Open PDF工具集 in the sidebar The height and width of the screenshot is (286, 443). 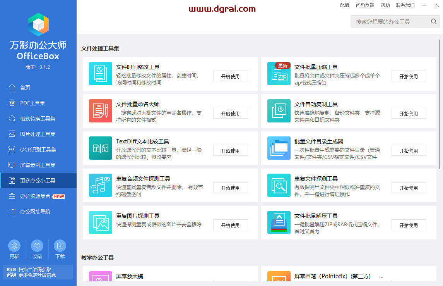tap(38, 103)
